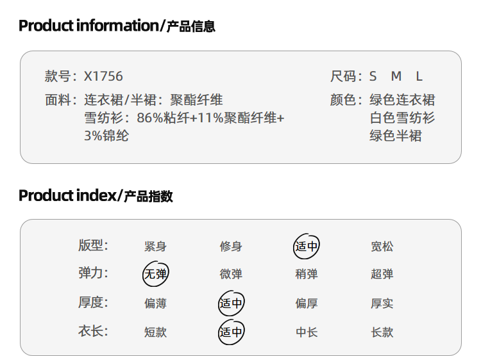The height and width of the screenshot is (356, 481).
Task: Click size S in 尺码 row
Action: (373, 76)
